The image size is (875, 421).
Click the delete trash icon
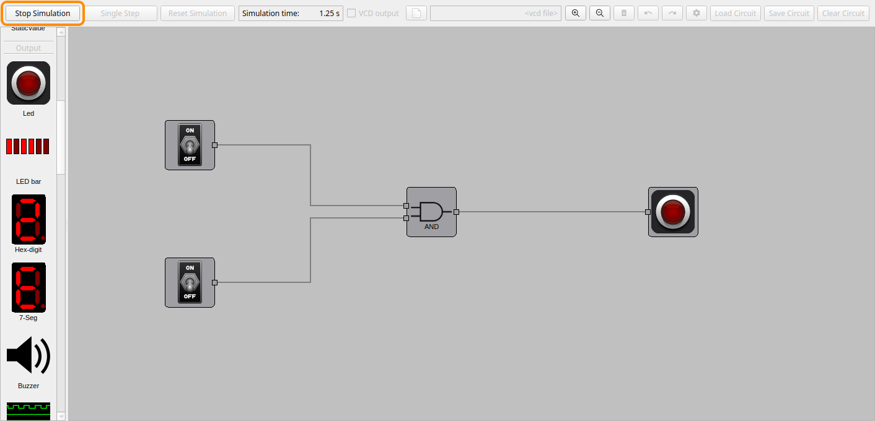(x=624, y=14)
